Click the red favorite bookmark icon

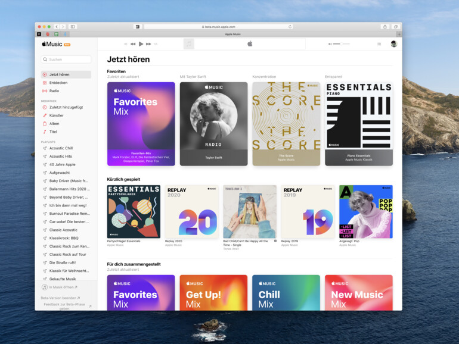[48, 34]
